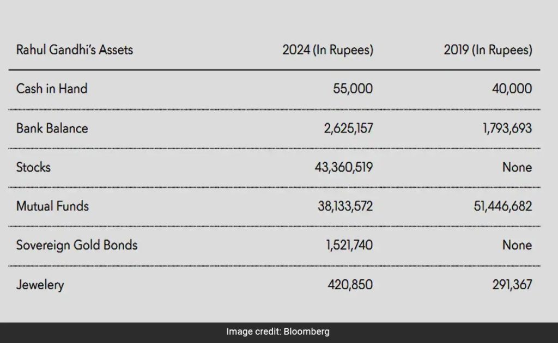Click the '2019 (In Rupees)' column header
The image size is (558, 343).
(x=488, y=50)
